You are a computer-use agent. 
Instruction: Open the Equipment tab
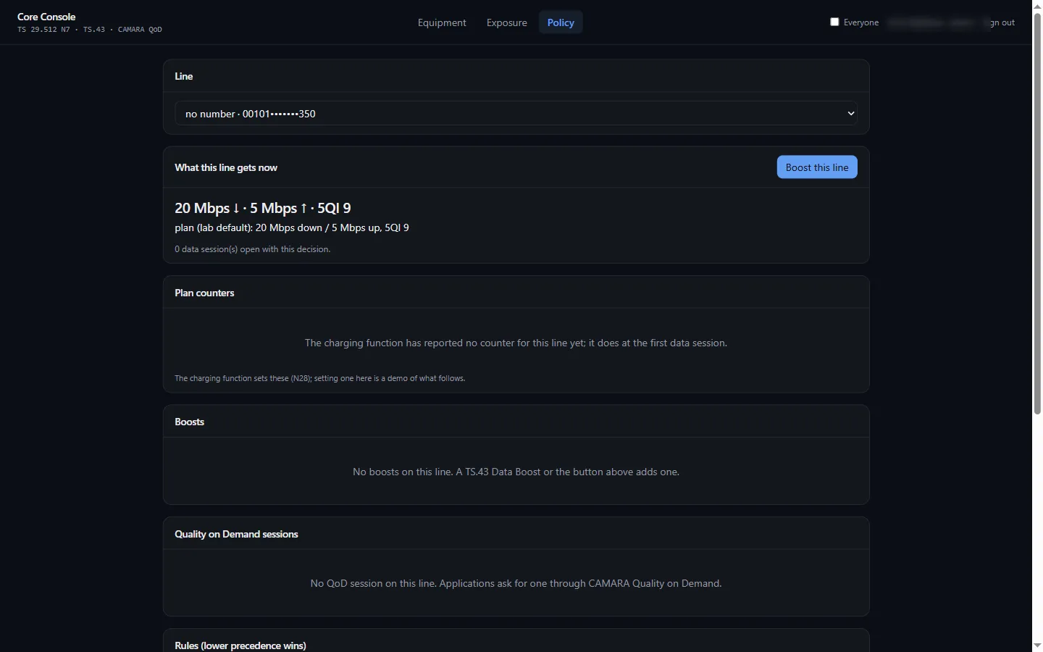tap(442, 22)
